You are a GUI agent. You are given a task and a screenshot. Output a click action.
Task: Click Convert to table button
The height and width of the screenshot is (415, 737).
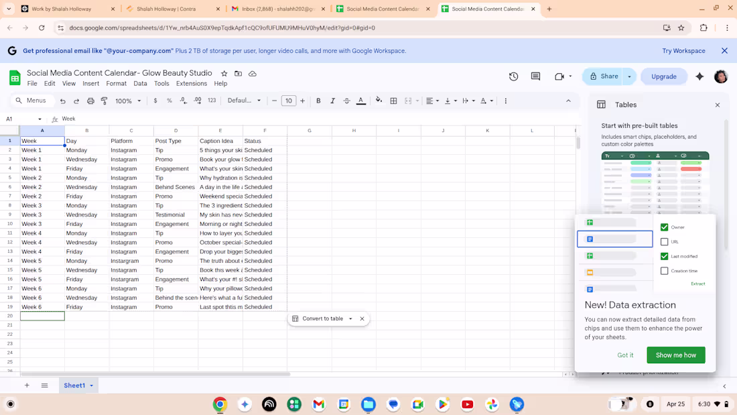click(x=318, y=319)
